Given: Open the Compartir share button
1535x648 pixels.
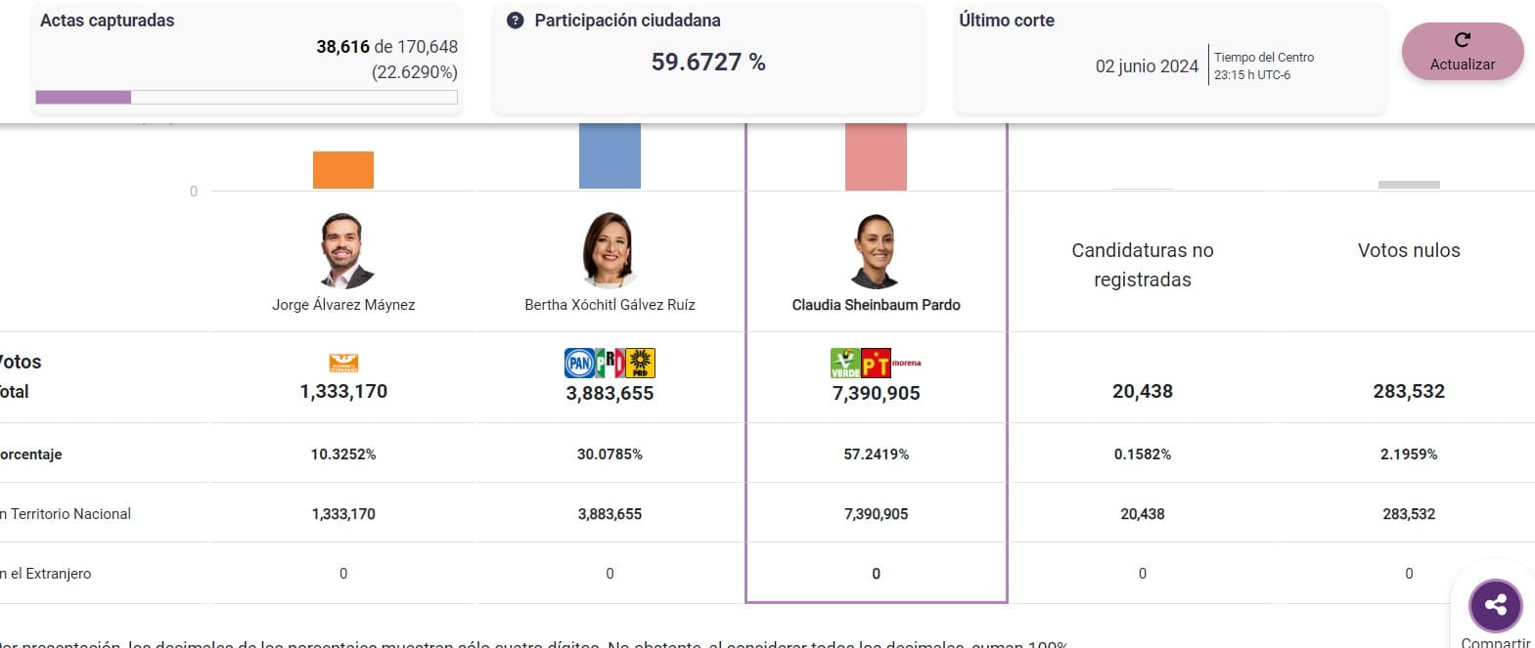Looking at the screenshot, I should [x=1495, y=605].
